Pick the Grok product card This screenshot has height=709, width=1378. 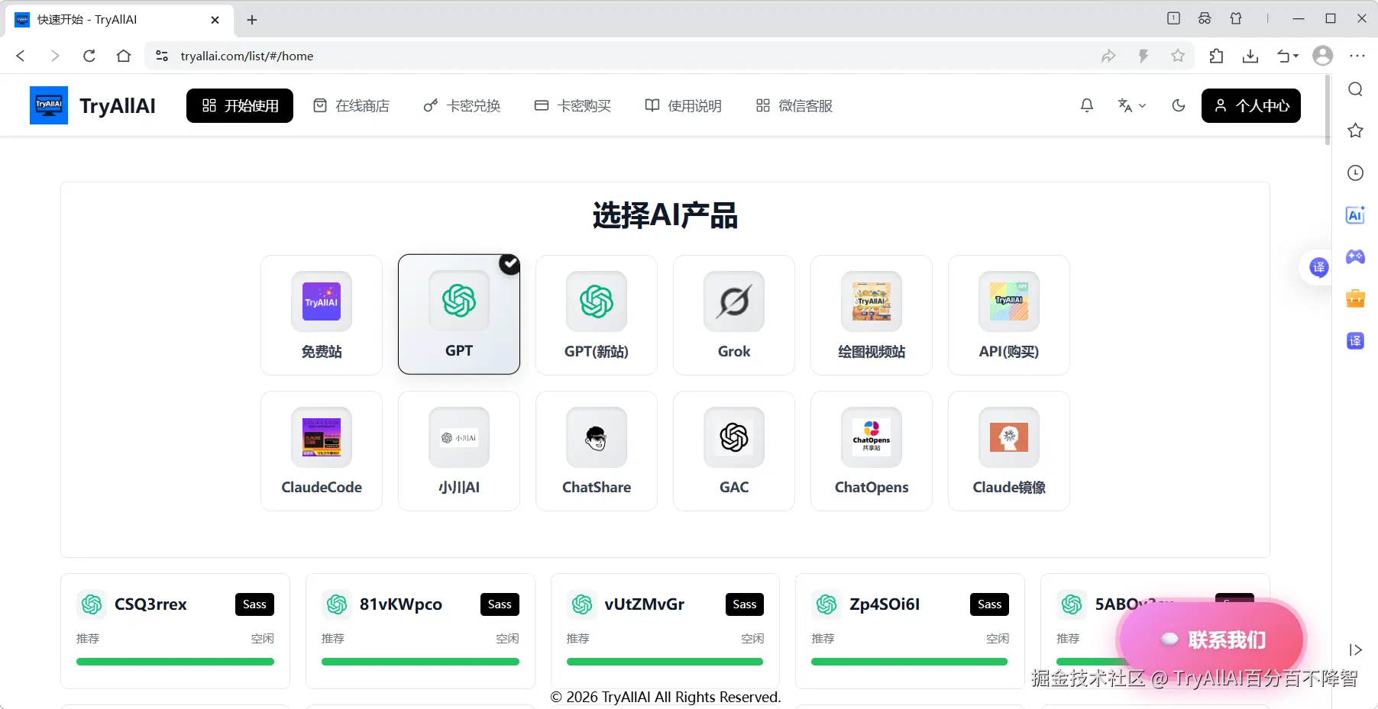(734, 314)
